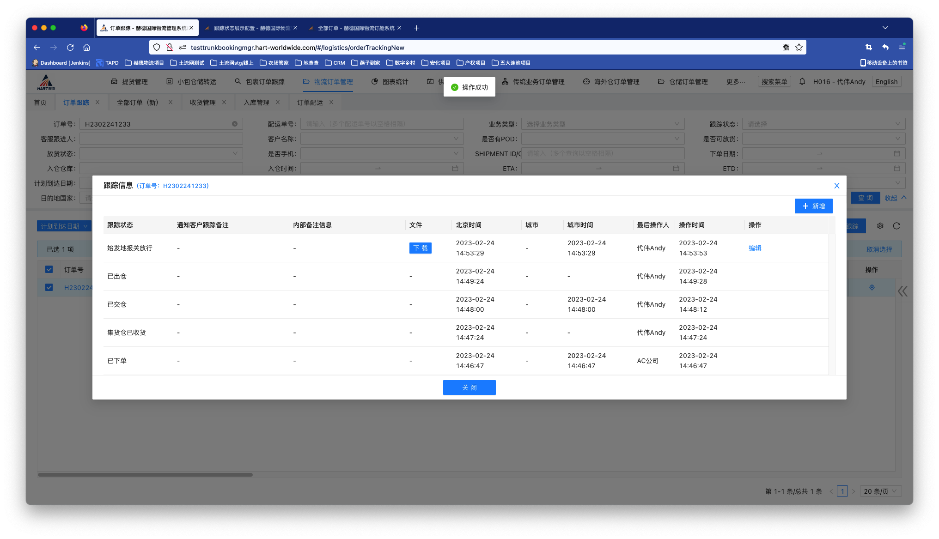Expand the 业务类型 dropdown
The width and height of the screenshot is (939, 539).
tap(603, 124)
